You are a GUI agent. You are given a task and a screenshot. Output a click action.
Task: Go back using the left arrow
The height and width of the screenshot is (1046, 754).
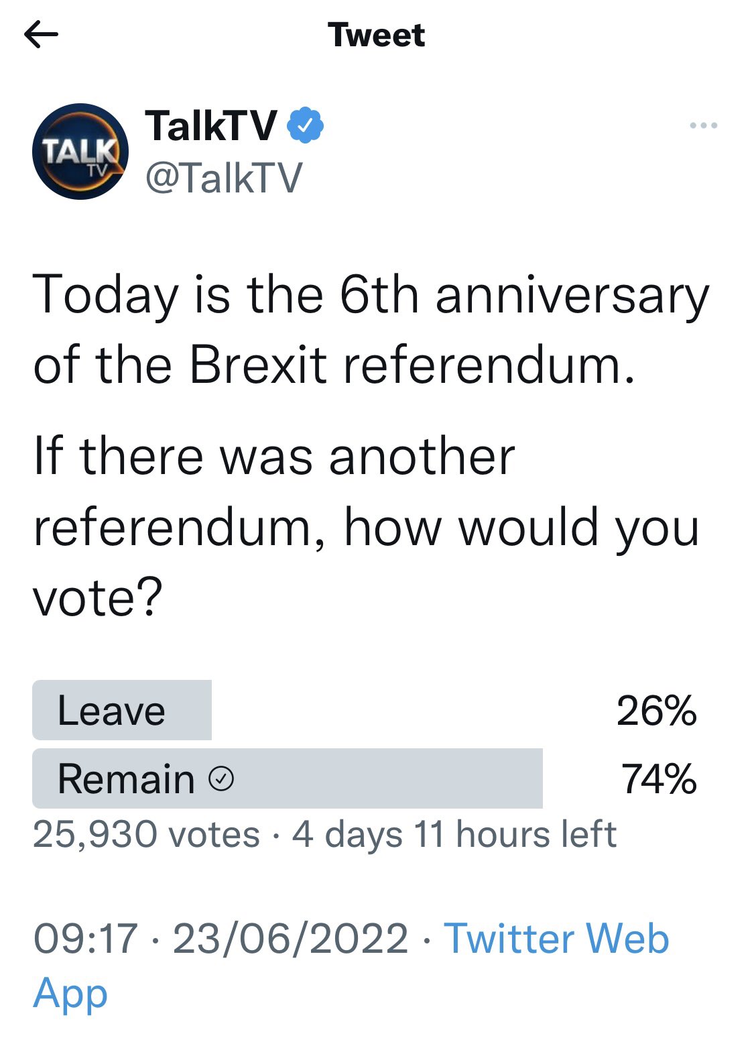click(41, 35)
